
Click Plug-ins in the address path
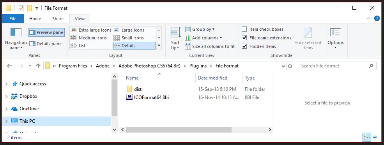coord(198,66)
